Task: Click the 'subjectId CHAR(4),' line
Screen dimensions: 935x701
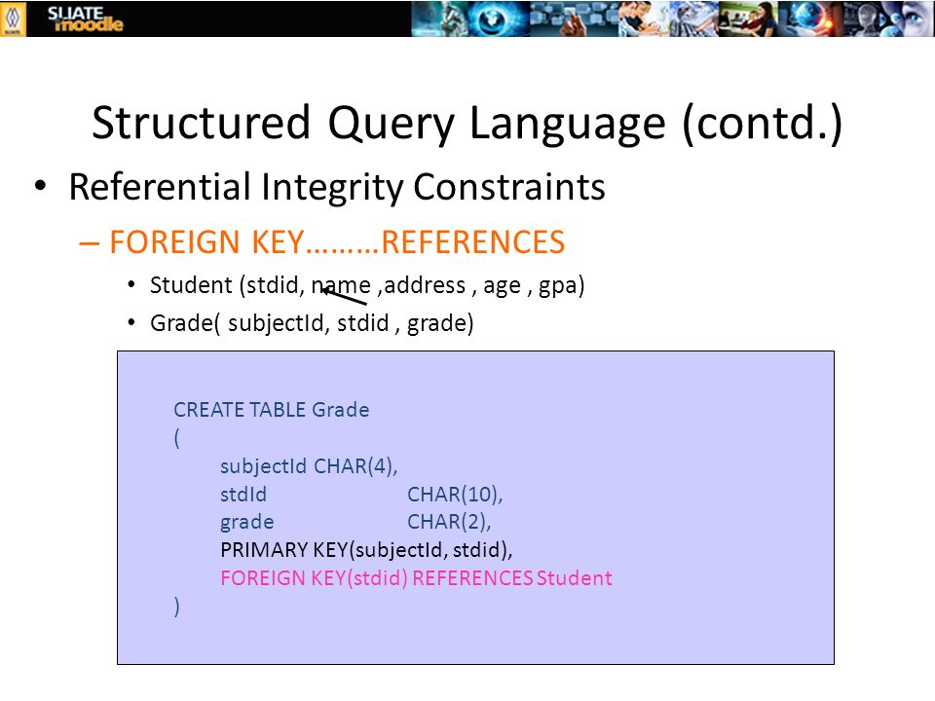Action: pyautogui.click(x=309, y=466)
